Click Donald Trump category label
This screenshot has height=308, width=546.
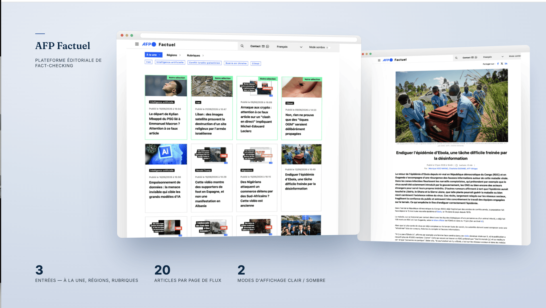click(x=203, y=170)
